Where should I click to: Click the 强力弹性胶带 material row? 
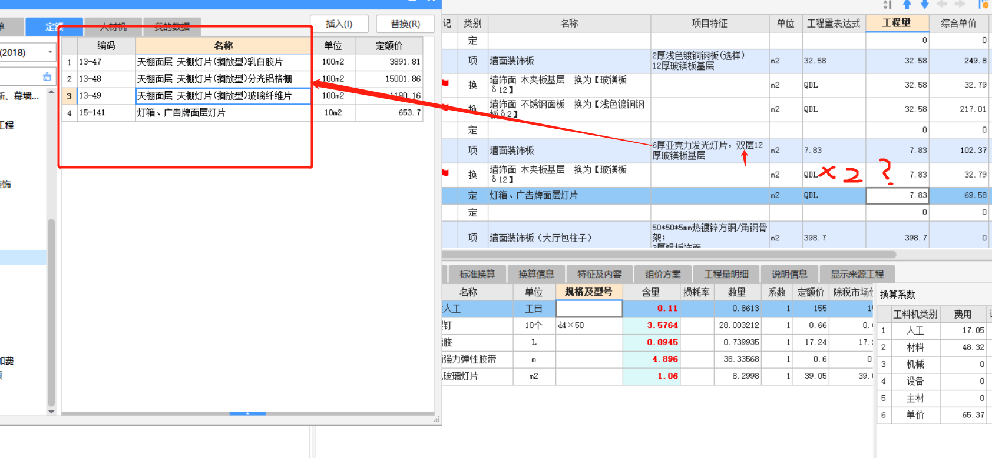(x=657, y=359)
